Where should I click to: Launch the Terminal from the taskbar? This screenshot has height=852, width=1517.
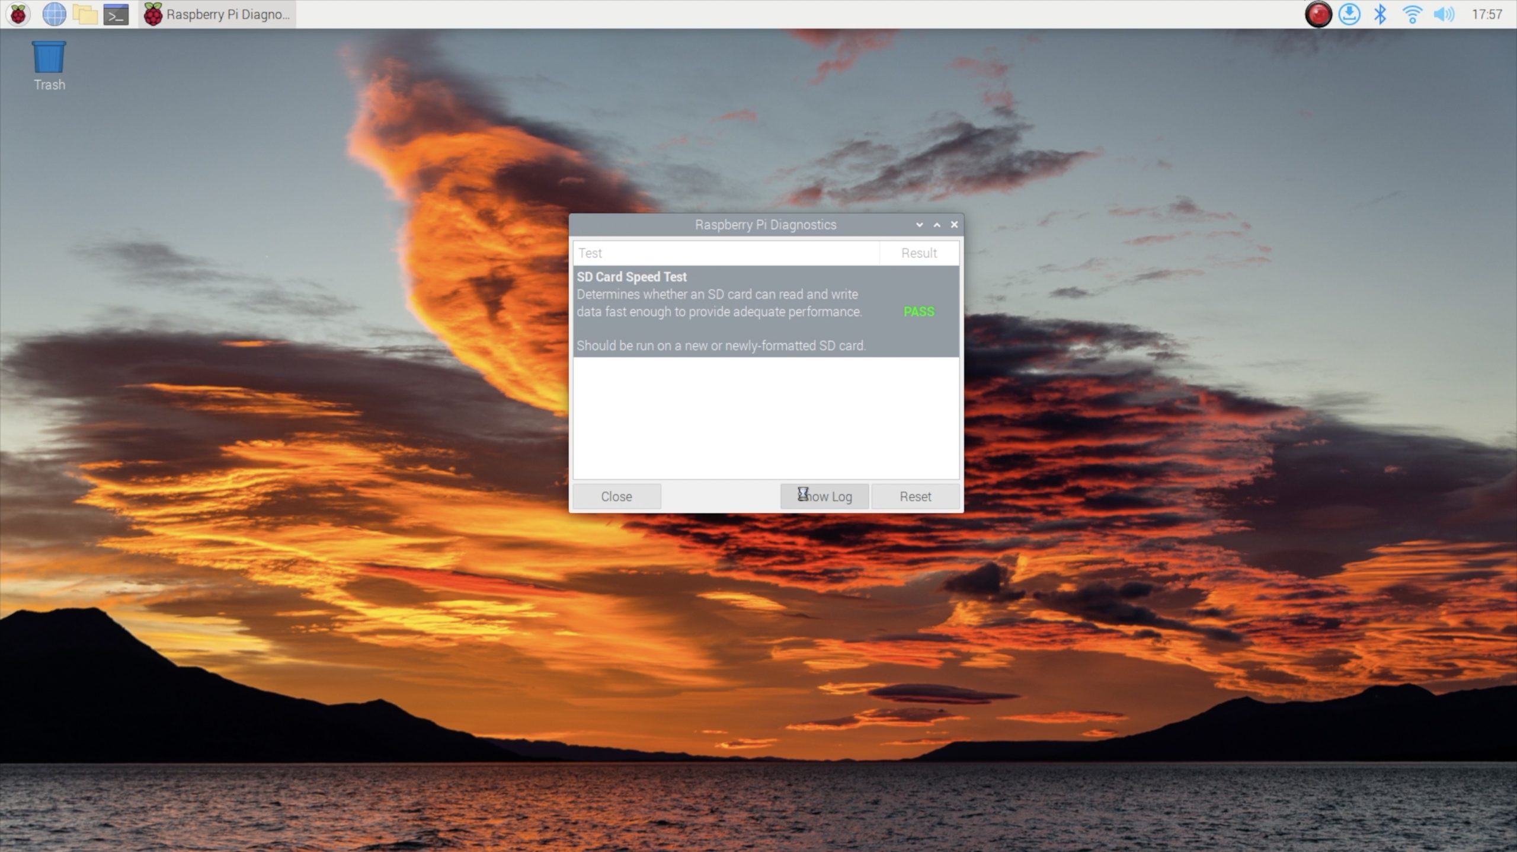(116, 14)
